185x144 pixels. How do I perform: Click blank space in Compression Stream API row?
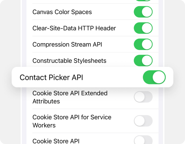pyautogui.click(x=118, y=44)
